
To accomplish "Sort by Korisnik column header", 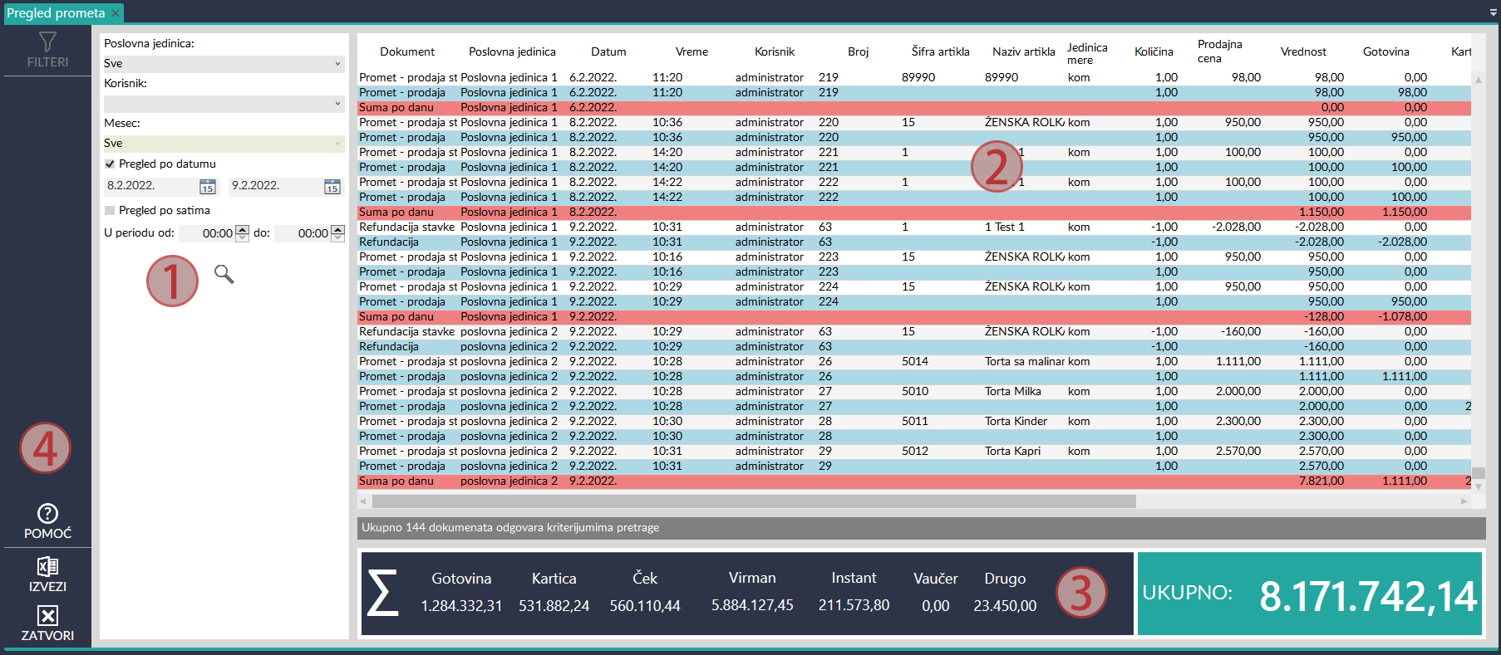I will 775,51.
